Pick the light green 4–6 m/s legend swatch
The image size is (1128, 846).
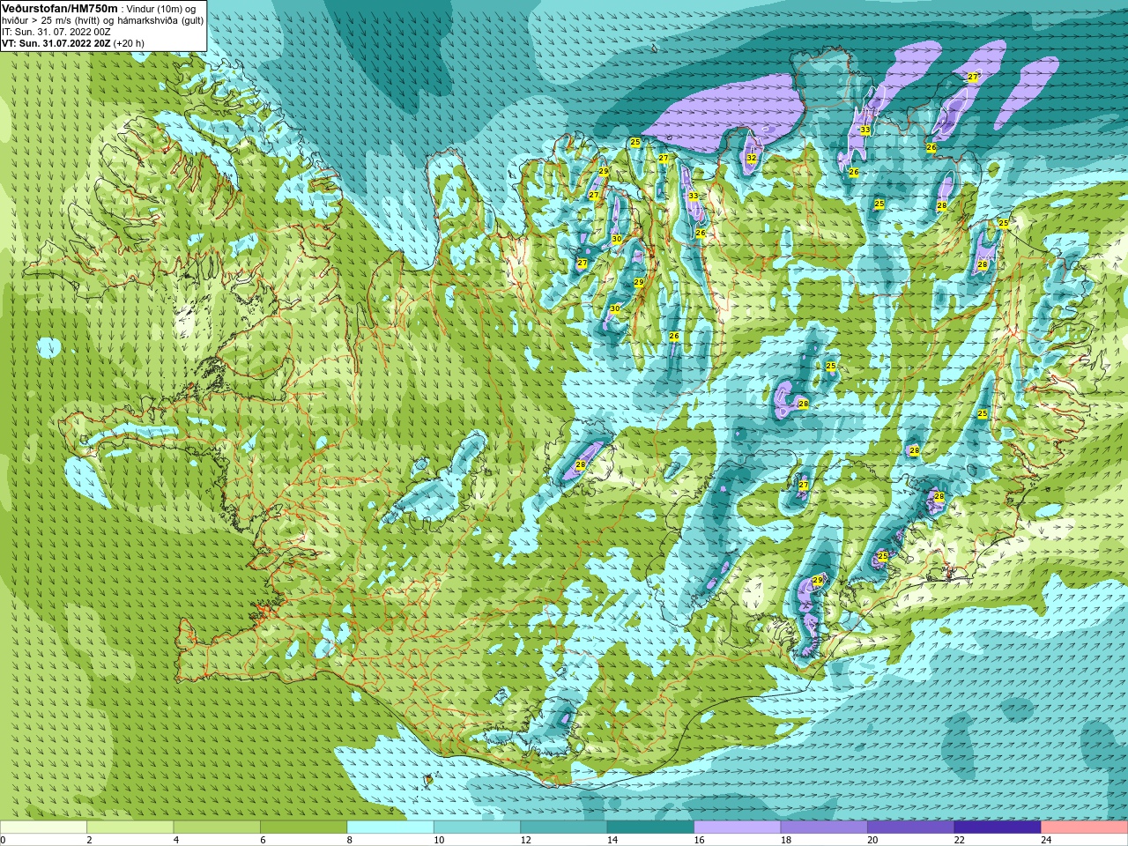pyautogui.click(x=217, y=827)
